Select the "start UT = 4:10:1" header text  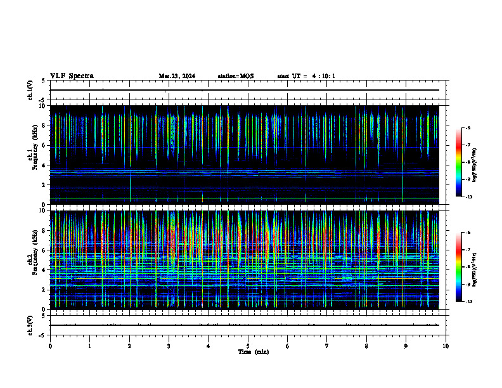click(x=306, y=76)
